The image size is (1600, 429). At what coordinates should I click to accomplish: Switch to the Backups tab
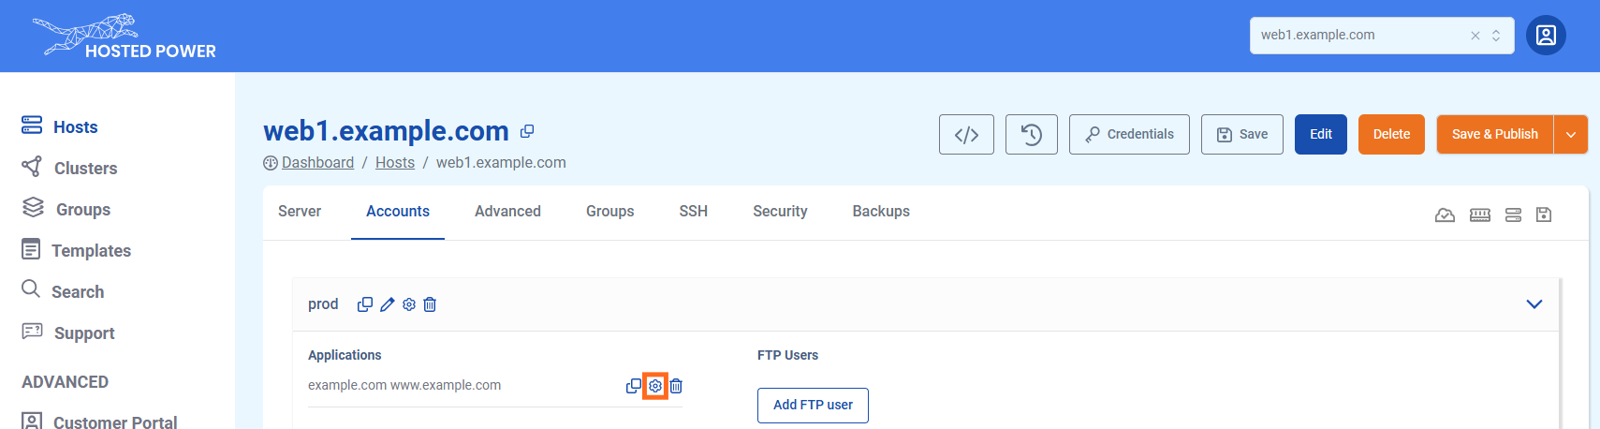point(880,212)
